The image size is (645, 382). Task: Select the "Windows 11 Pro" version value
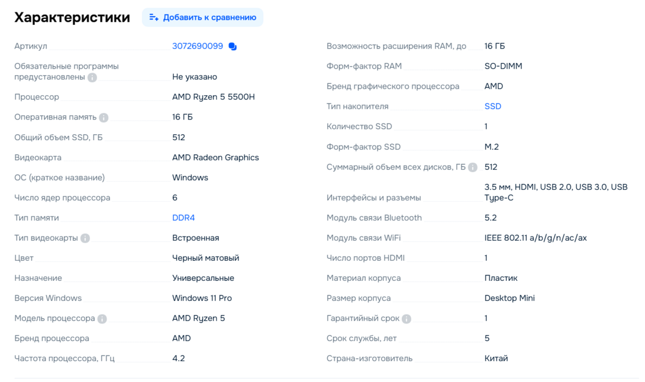click(x=202, y=298)
